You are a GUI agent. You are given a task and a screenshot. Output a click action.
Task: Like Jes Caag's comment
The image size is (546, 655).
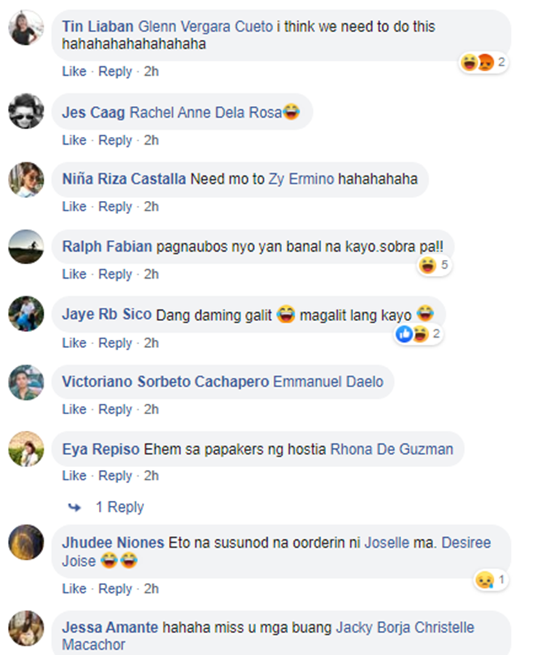click(x=74, y=140)
